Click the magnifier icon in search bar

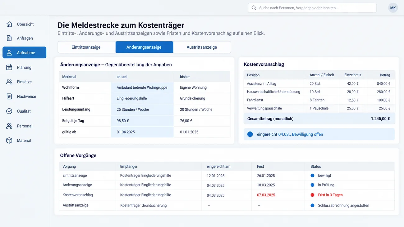(x=254, y=8)
